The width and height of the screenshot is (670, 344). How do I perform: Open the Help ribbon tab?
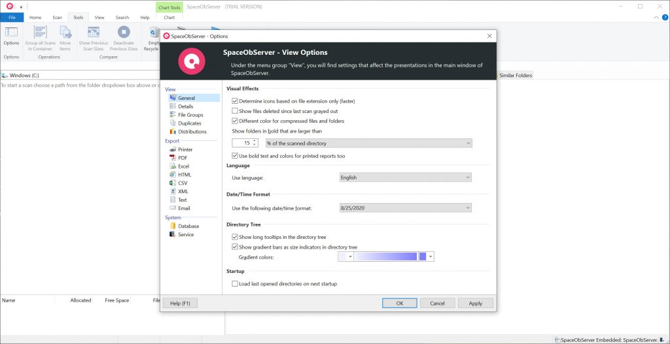(145, 18)
